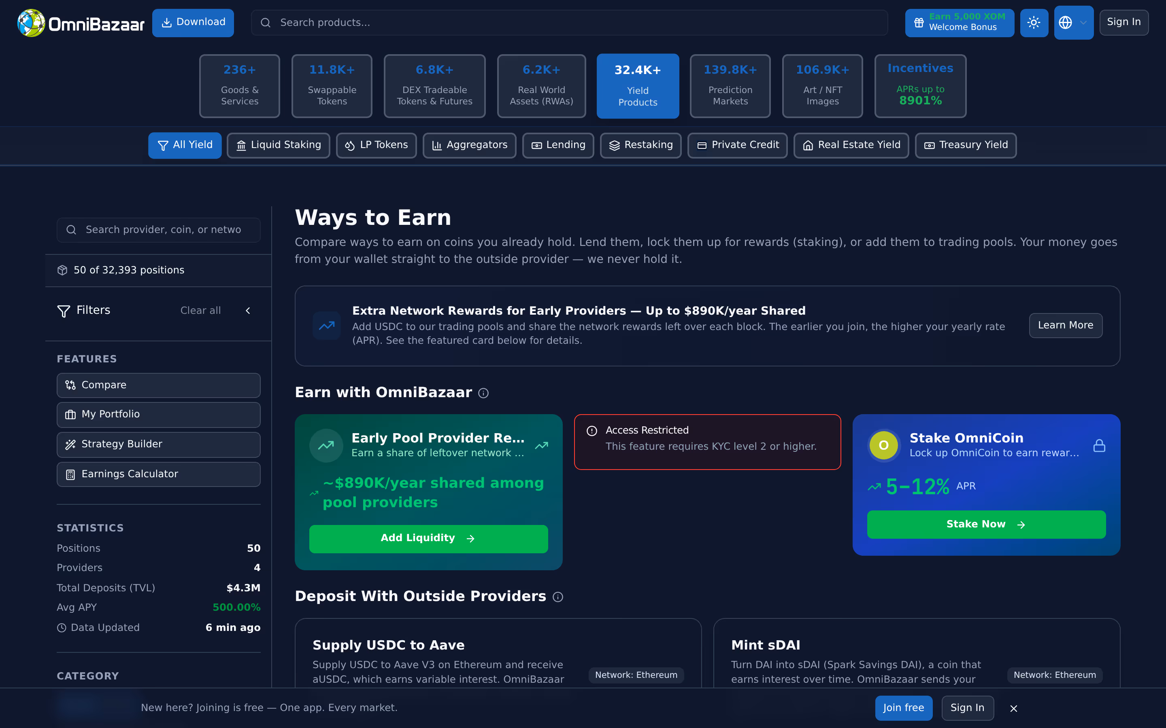
Task: Open the Prediction Markets category card
Action: coord(730,86)
